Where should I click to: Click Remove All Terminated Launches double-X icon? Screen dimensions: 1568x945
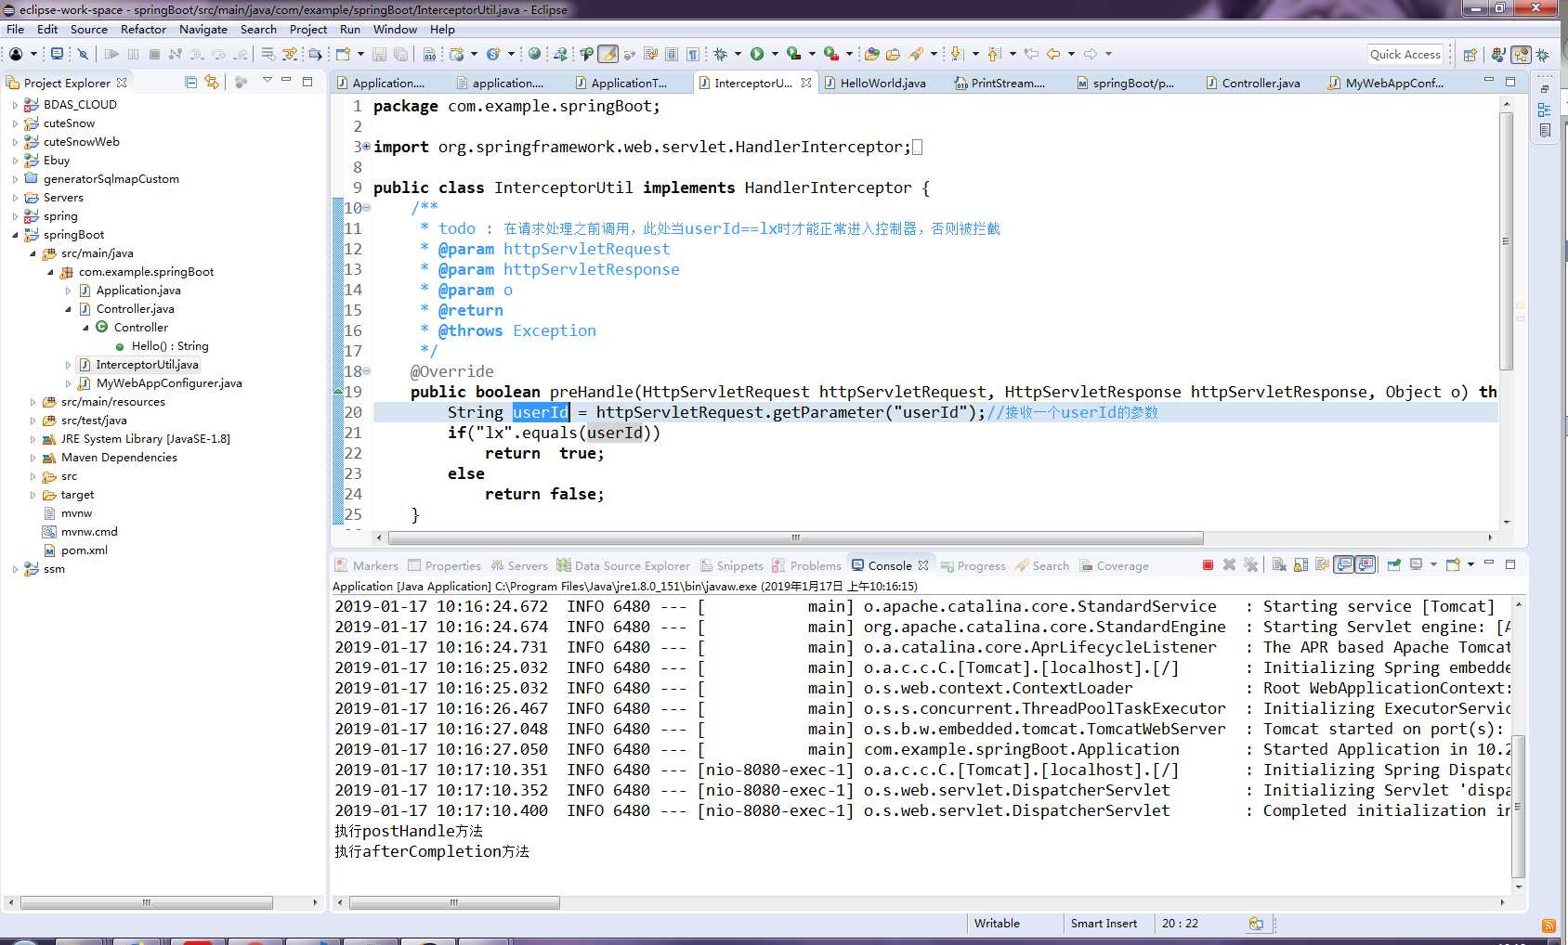click(x=1250, y=564)
